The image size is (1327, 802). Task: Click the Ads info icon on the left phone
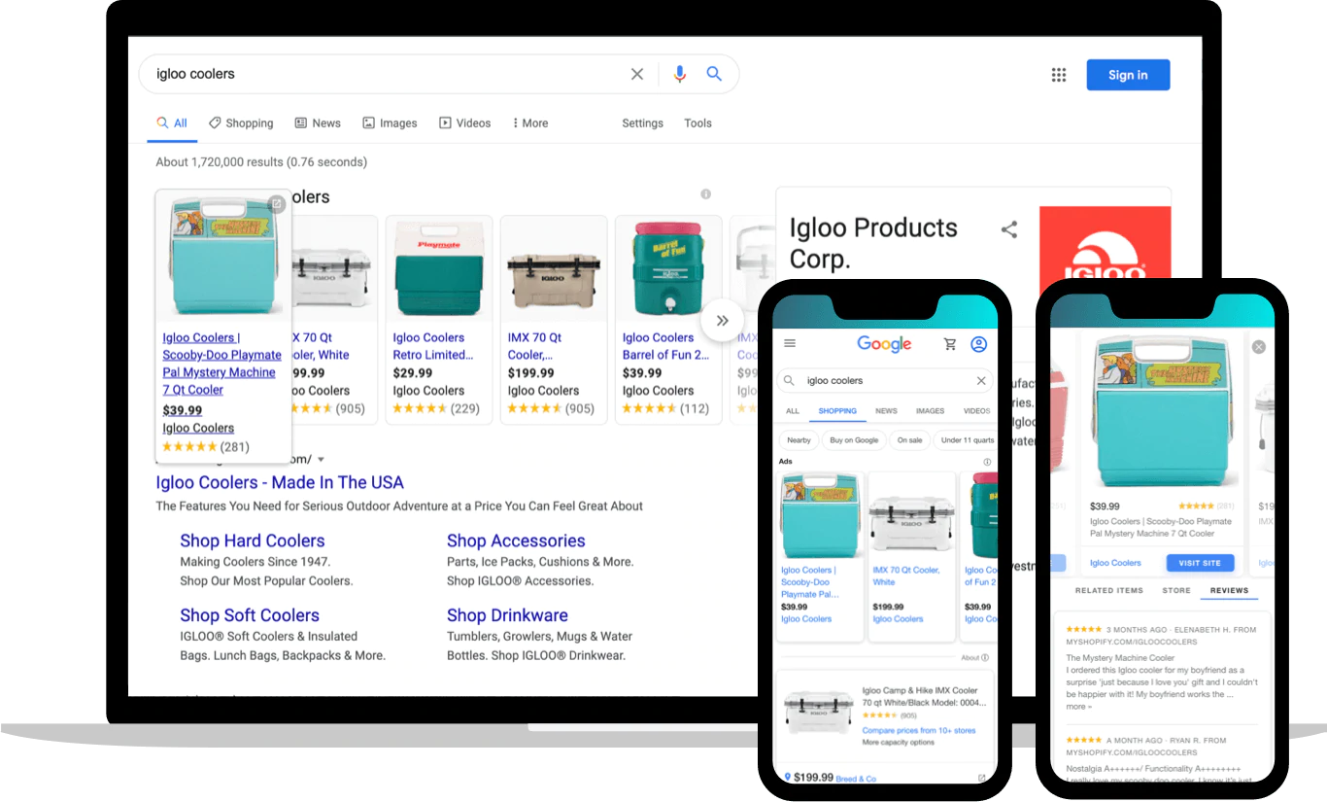[x=987, y=462]
